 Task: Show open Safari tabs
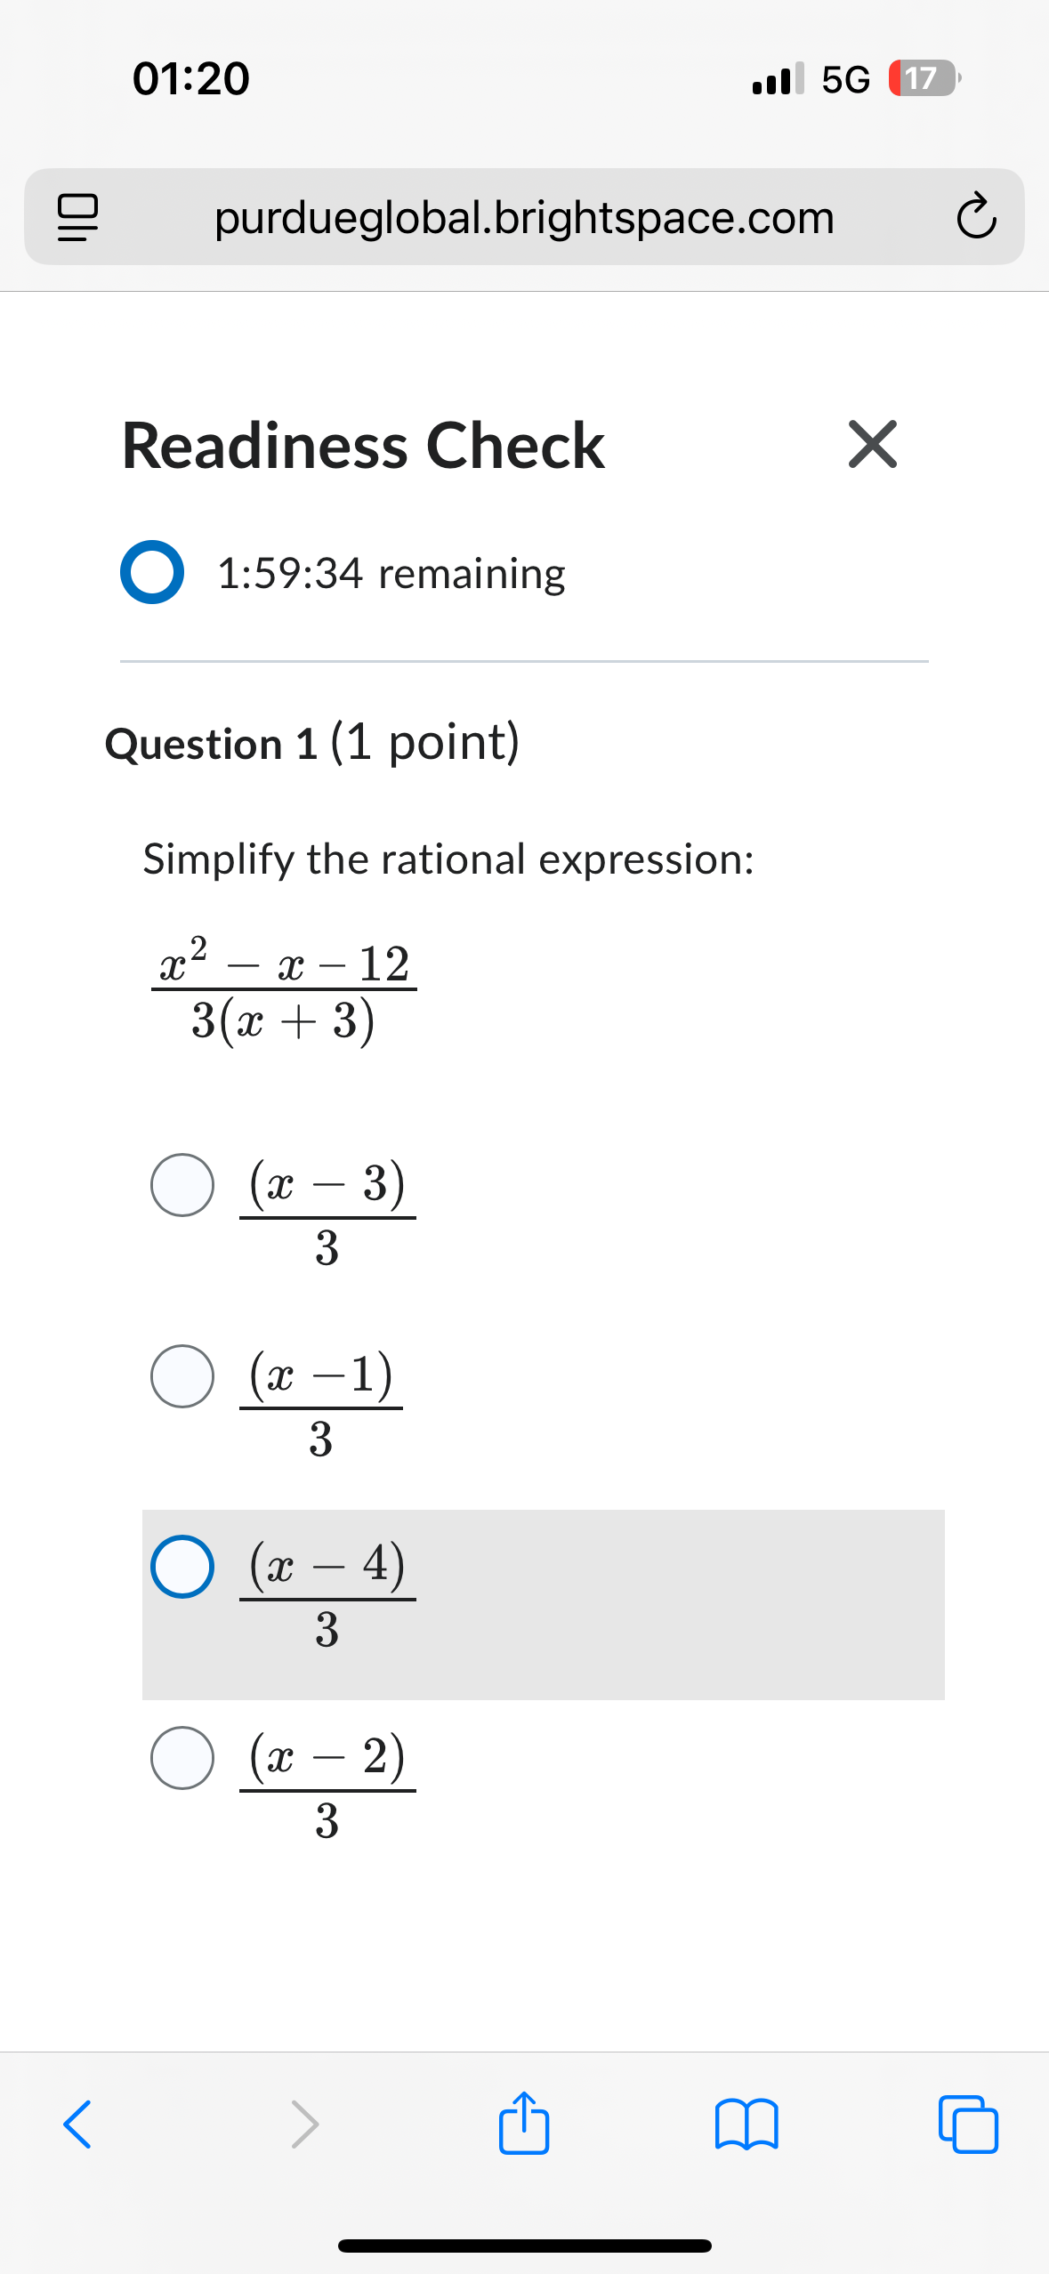pos(972,2125)
